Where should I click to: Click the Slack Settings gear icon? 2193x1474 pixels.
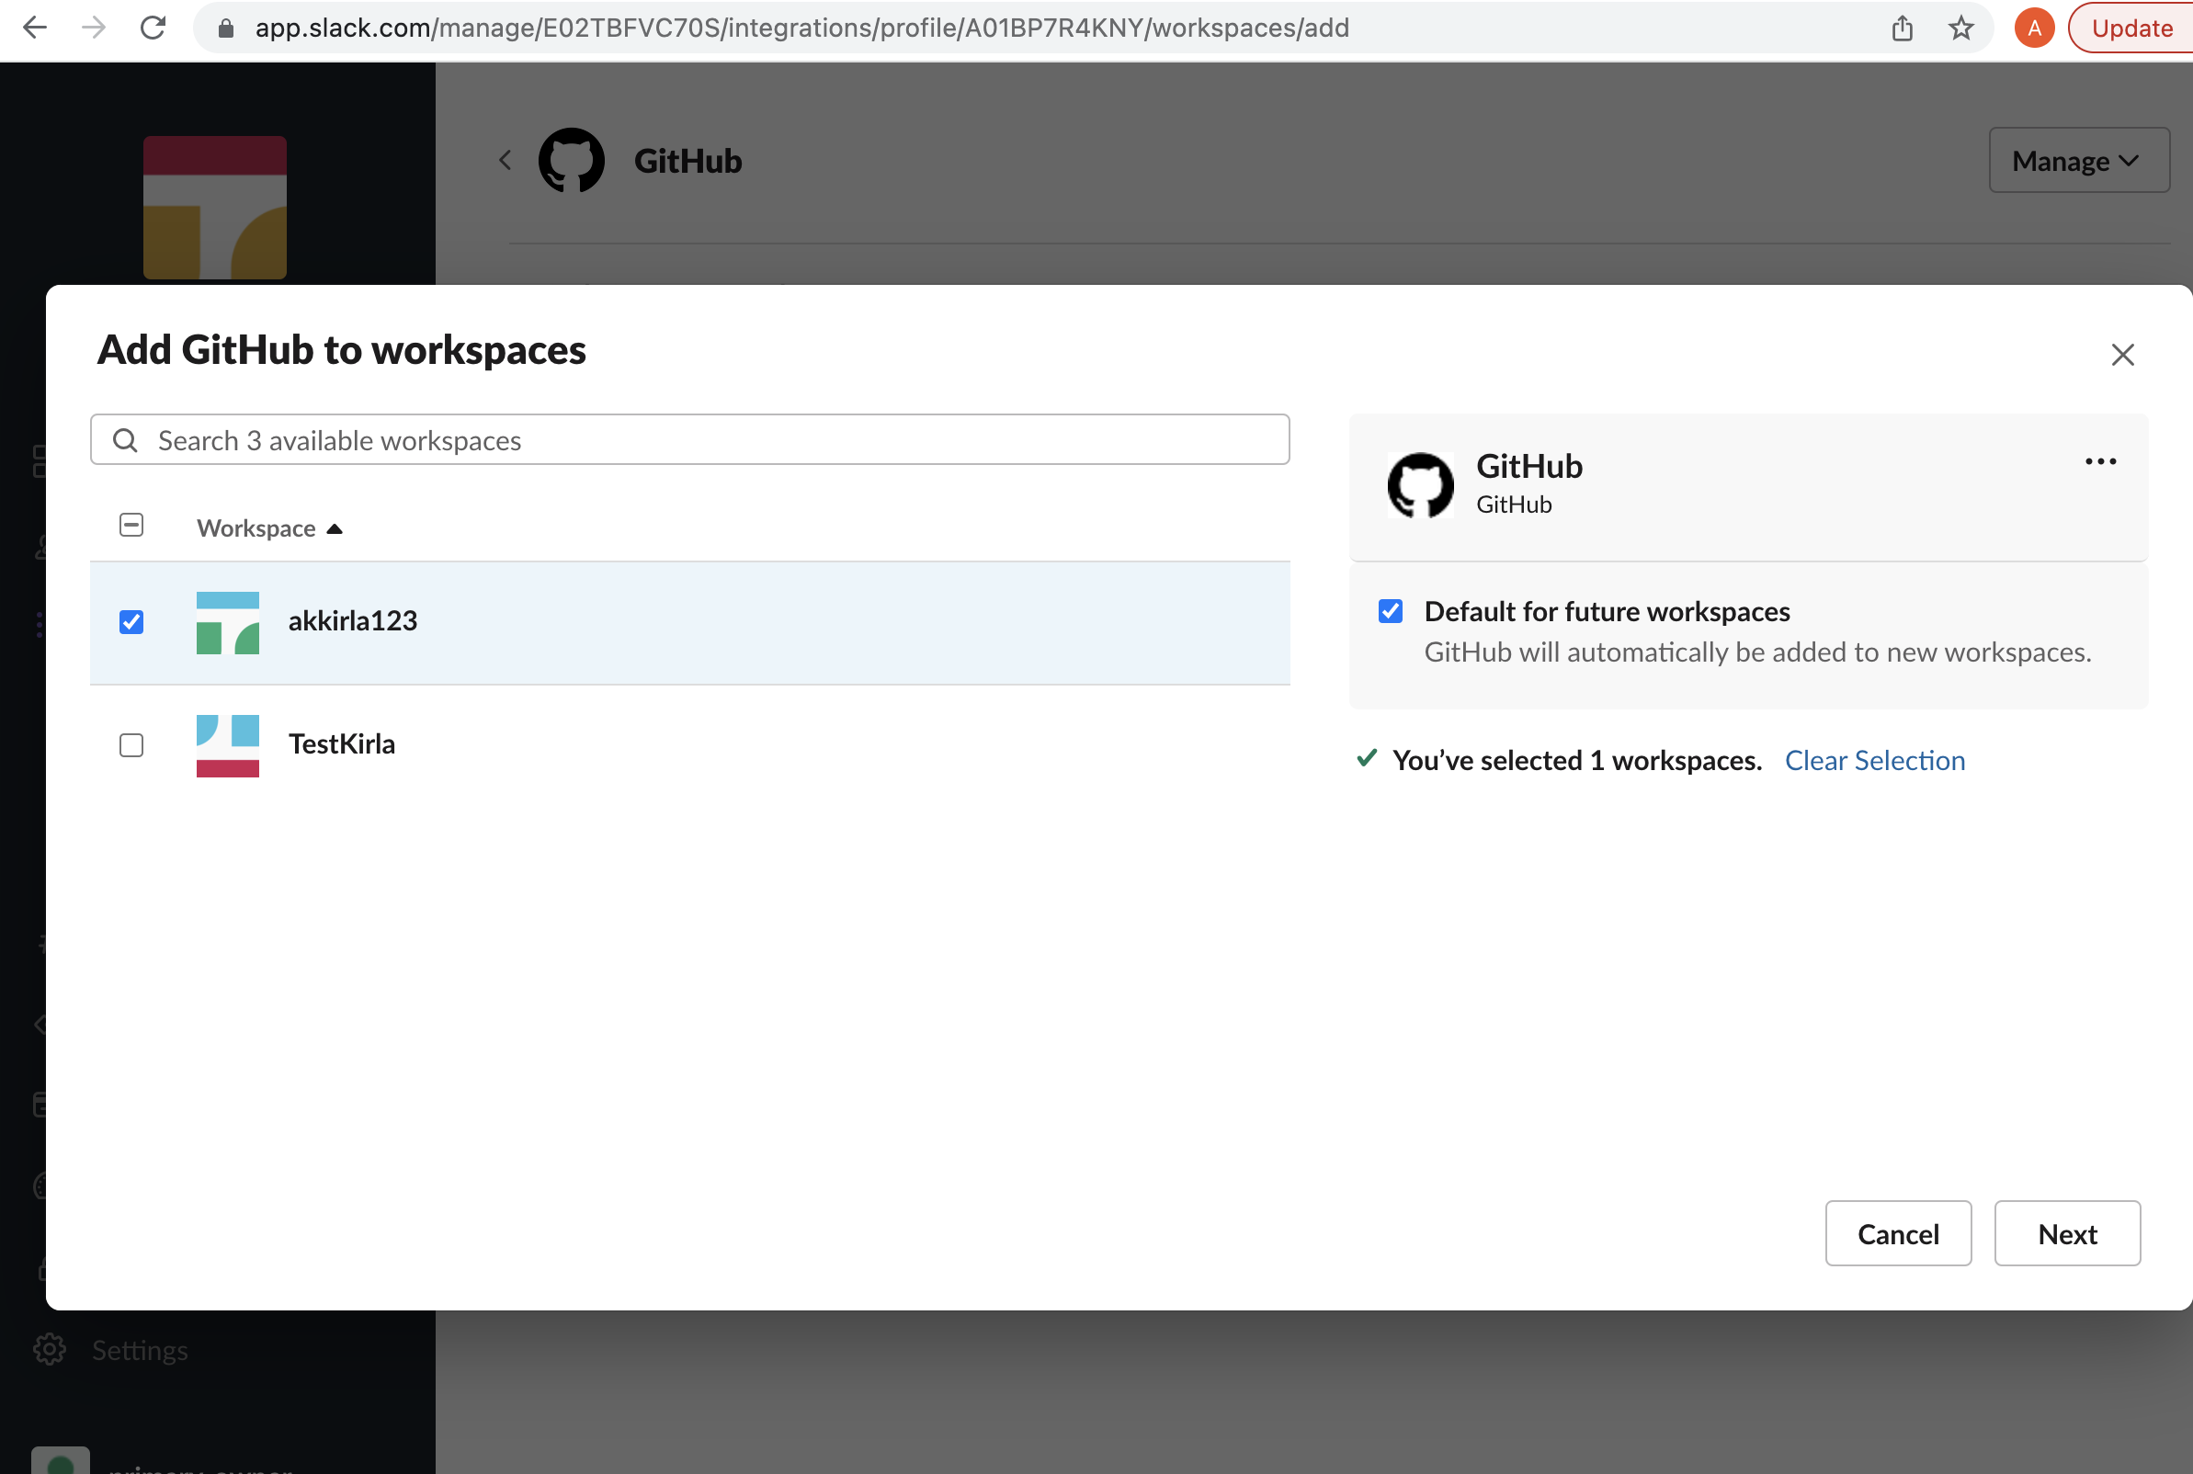tap(50, 1349)
